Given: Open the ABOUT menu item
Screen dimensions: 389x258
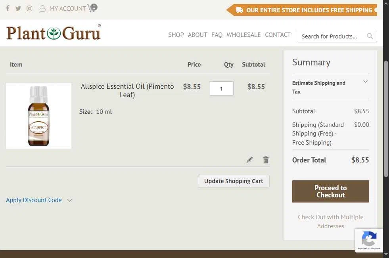Looking at the screenshot, I should tap(197, 35).
